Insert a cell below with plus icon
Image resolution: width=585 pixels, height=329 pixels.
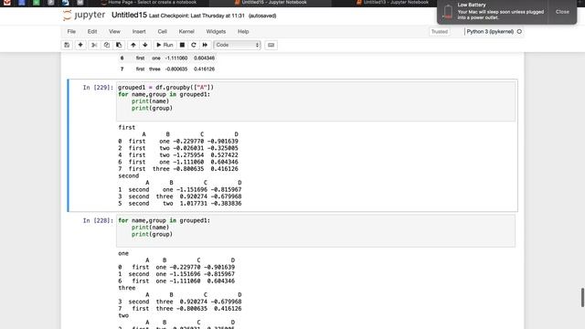80,45
